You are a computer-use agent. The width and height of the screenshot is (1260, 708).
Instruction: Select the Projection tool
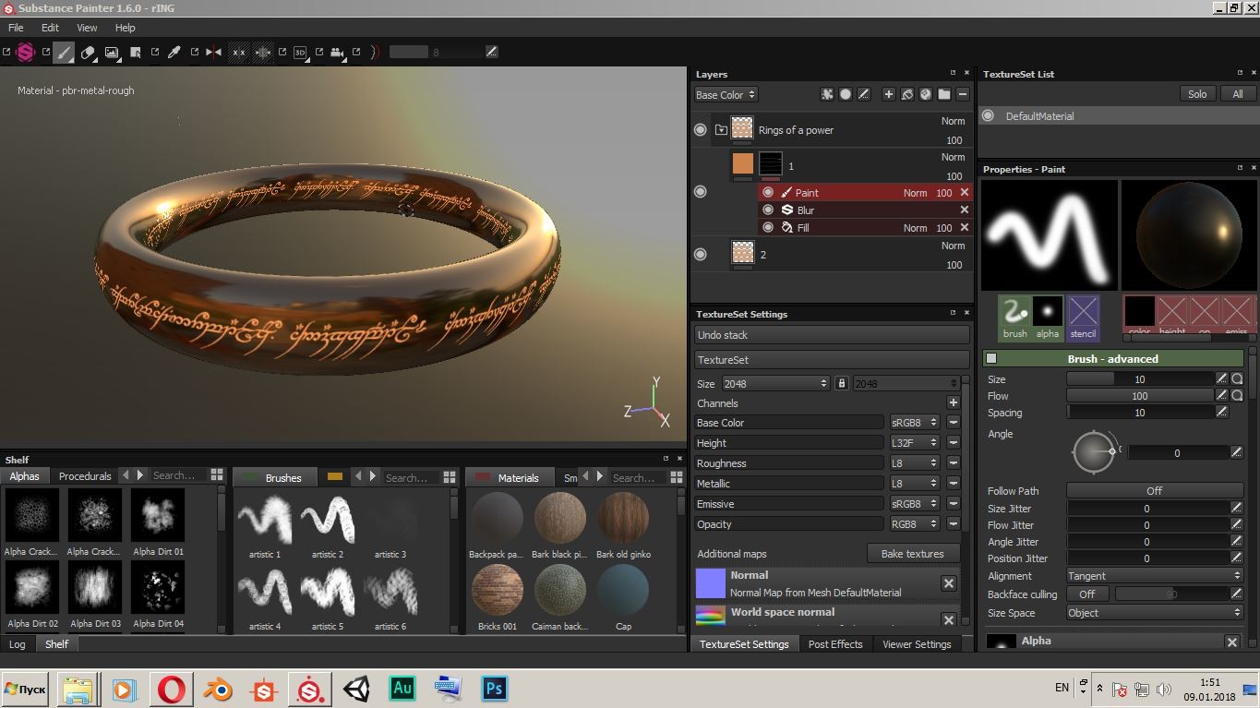[x=112, y=53]
